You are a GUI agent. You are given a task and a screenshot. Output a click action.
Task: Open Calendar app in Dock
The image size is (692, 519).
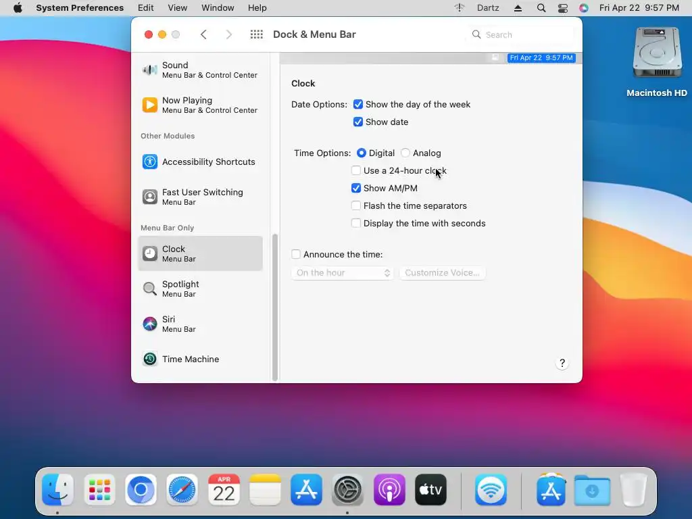(224, 489)
